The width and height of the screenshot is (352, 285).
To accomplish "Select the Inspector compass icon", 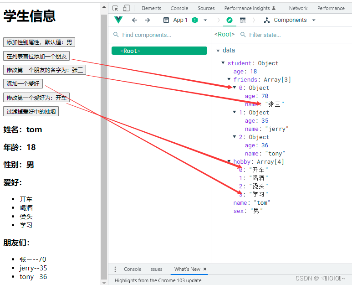I will [230, 20].
